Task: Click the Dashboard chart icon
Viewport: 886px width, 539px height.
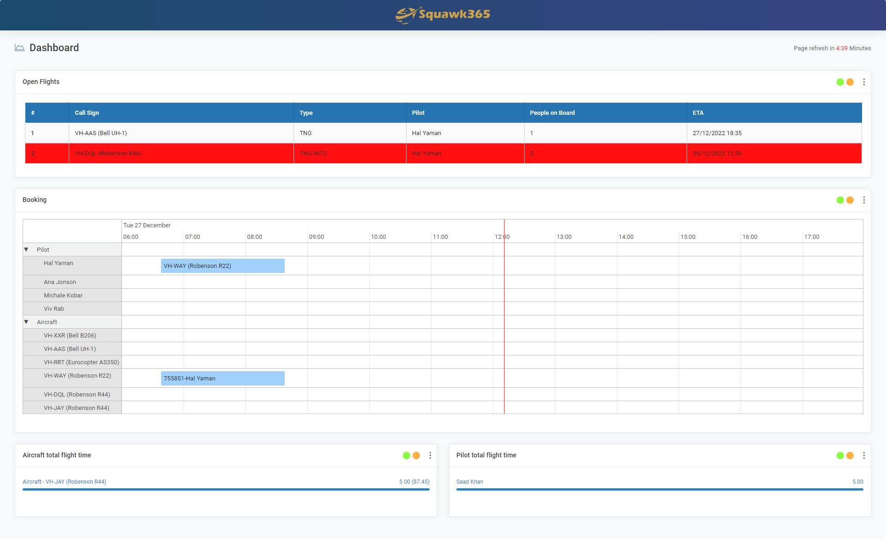Action: (x=20, y=47)
